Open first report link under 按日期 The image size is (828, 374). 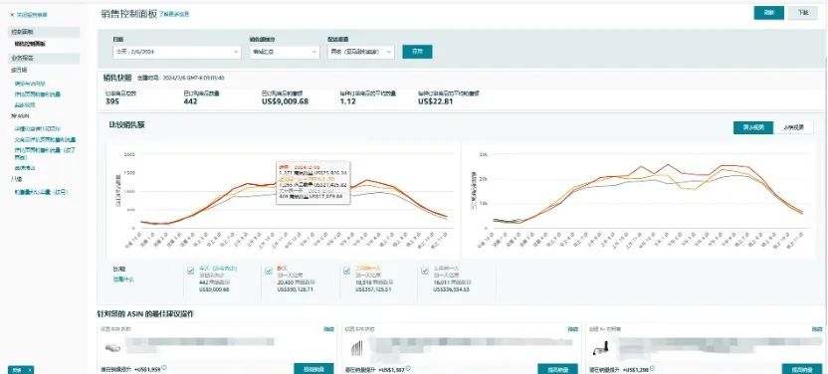coord(30,84)
